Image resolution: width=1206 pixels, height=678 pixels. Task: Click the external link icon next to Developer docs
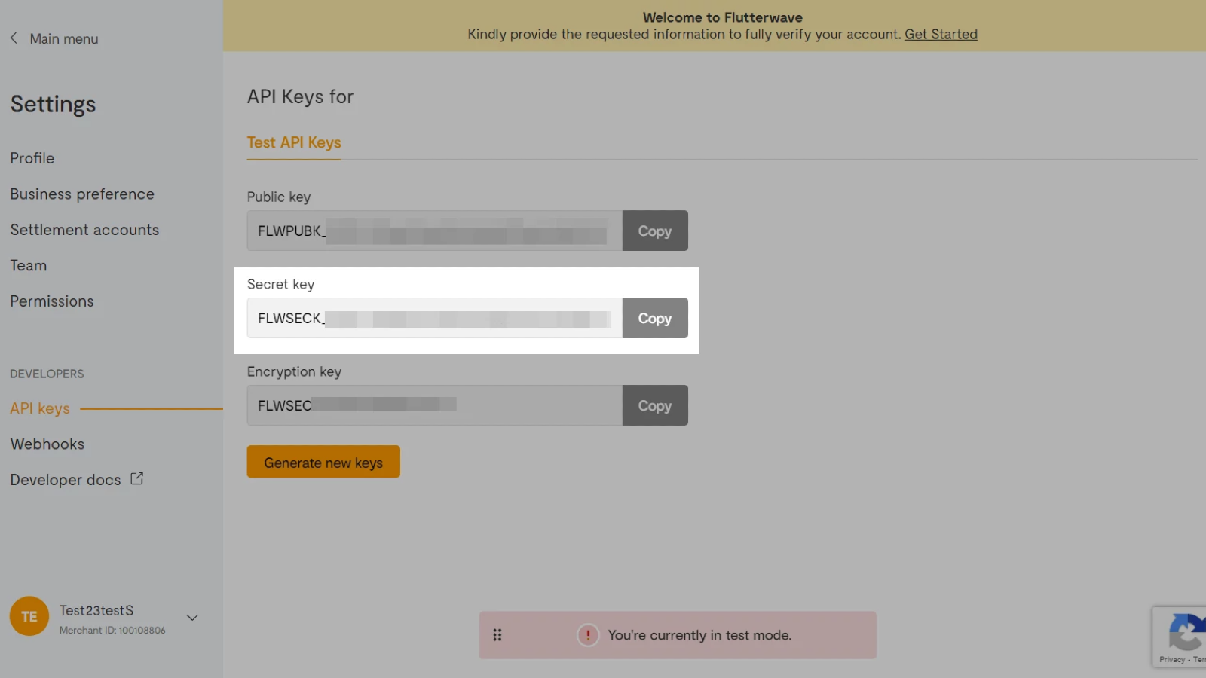(136, 479)
